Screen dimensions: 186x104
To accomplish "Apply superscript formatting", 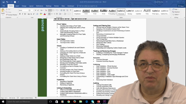I will tap(34, 14).
